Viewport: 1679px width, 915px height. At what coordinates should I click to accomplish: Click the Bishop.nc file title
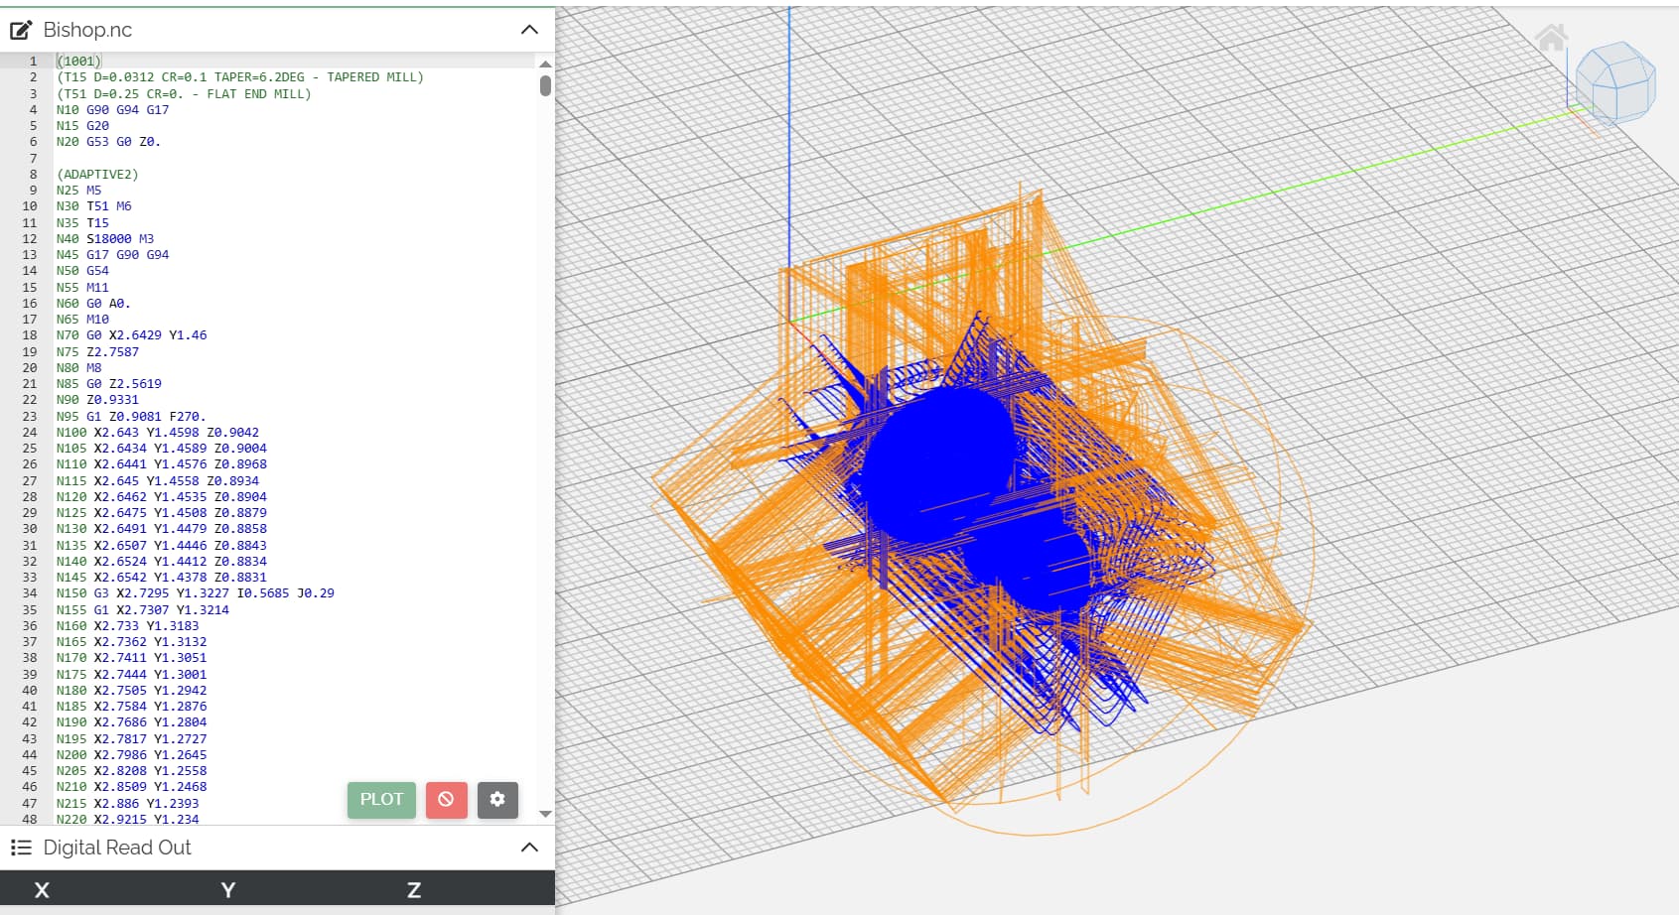87,31
